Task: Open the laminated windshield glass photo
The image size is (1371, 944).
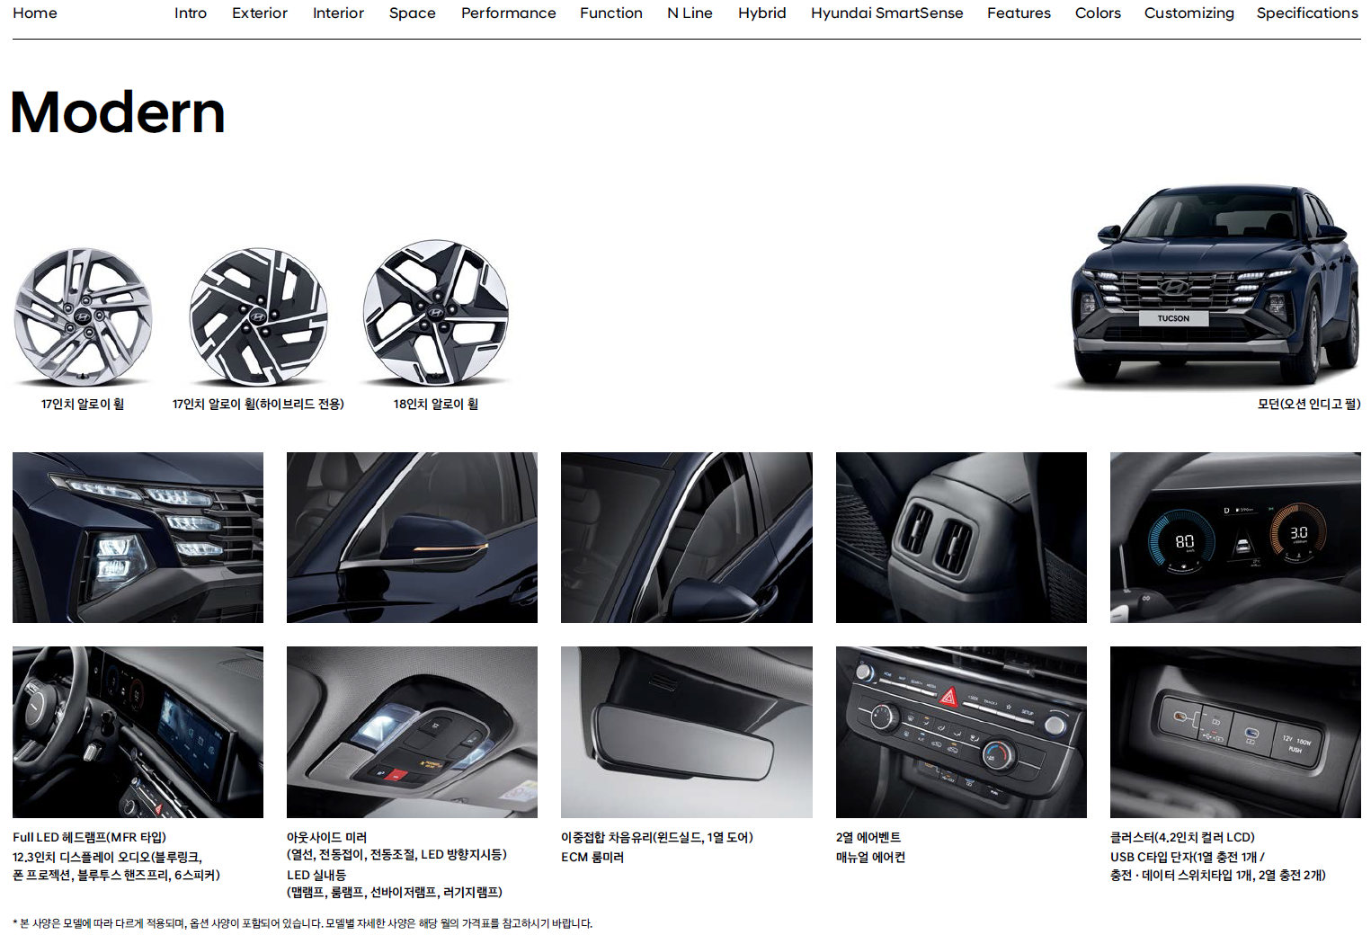Action: [687, 538]
